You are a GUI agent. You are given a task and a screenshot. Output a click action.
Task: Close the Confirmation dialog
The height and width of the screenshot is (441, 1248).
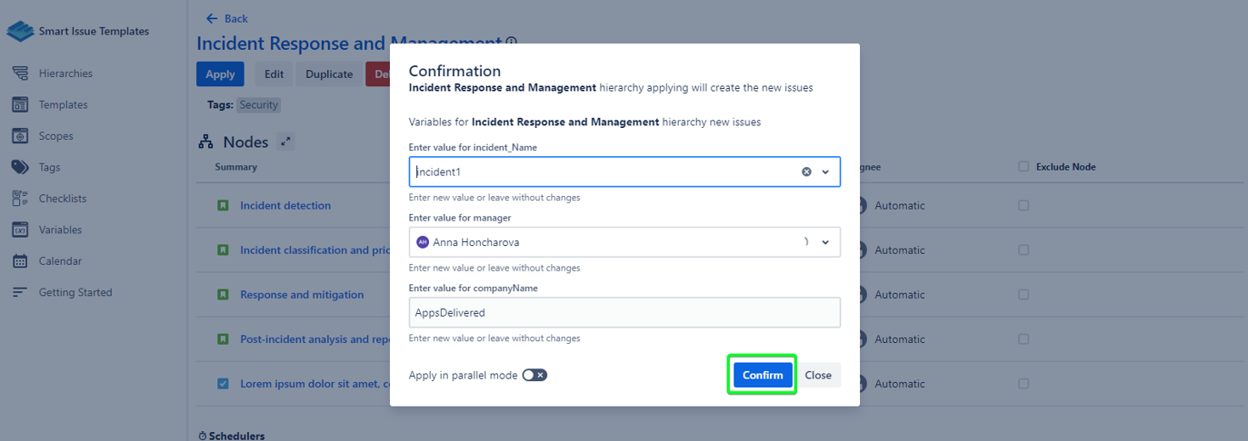pyautogui.click(x=818, y=375)
